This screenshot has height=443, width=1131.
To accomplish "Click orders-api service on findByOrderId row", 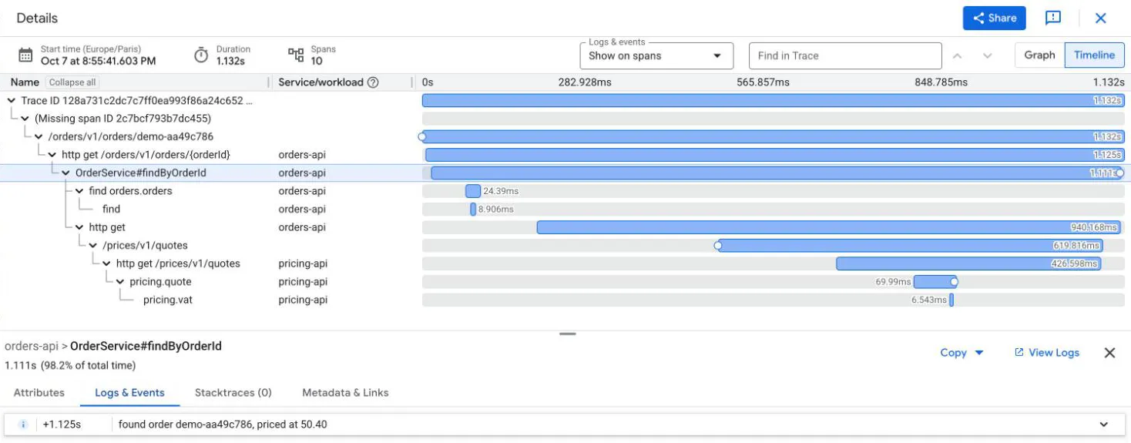I will 302,173.
